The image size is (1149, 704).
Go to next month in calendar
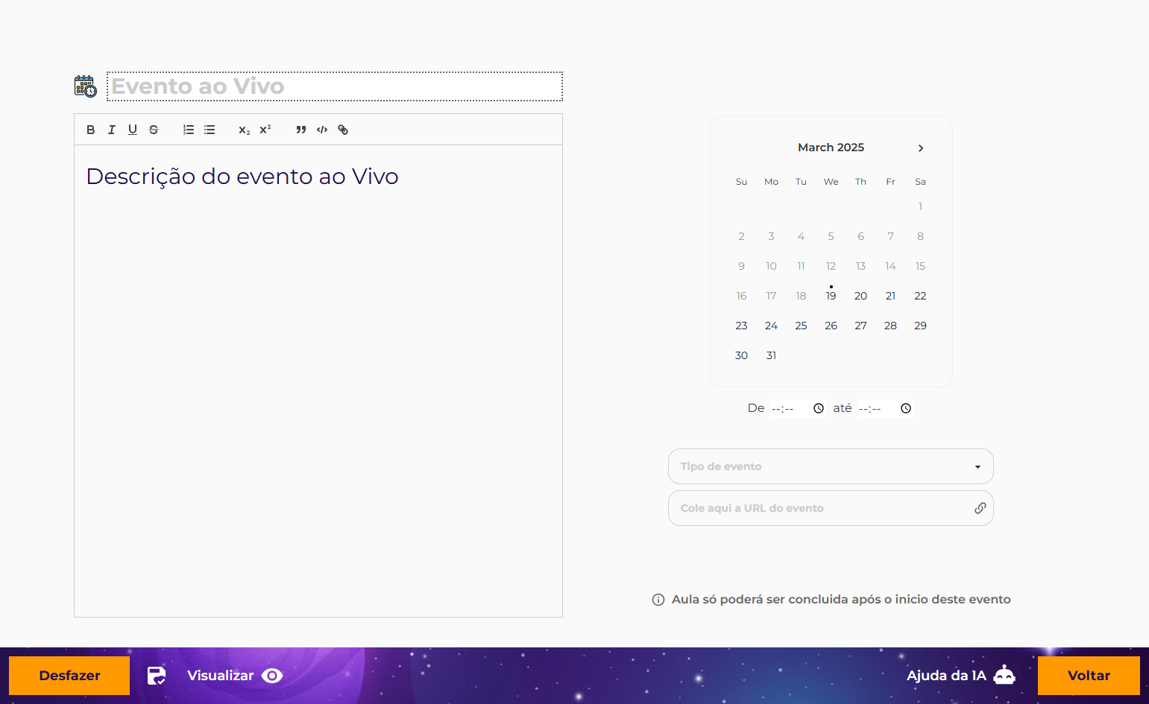pos(921,148)
